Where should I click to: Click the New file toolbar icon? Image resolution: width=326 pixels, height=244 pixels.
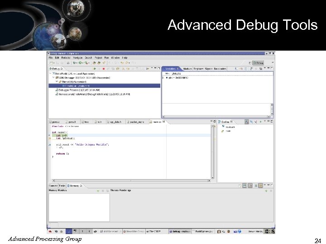(x=51, y=63)
